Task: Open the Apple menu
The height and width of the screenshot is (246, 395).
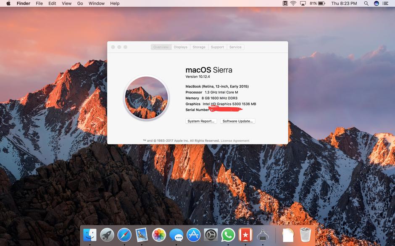Action: [x=8, y=3]
